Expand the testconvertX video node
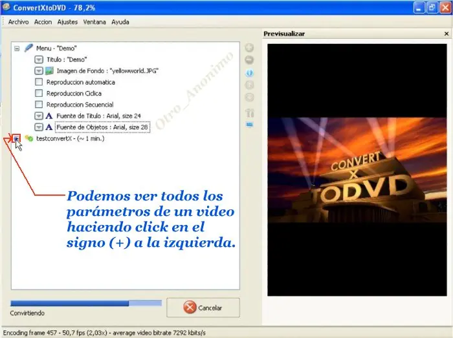453x338 pixels. [x=17, y=138]
